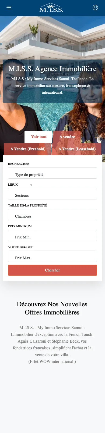Open the A Vendre (Freehold) tab

pyautogui.click(x=28, y=149)
